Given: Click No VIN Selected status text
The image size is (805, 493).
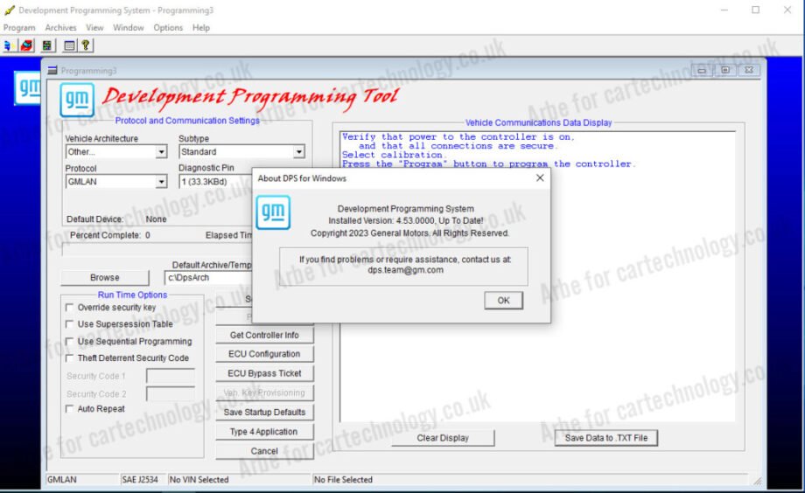Looking at the screenshot, I should coord(199,480).
